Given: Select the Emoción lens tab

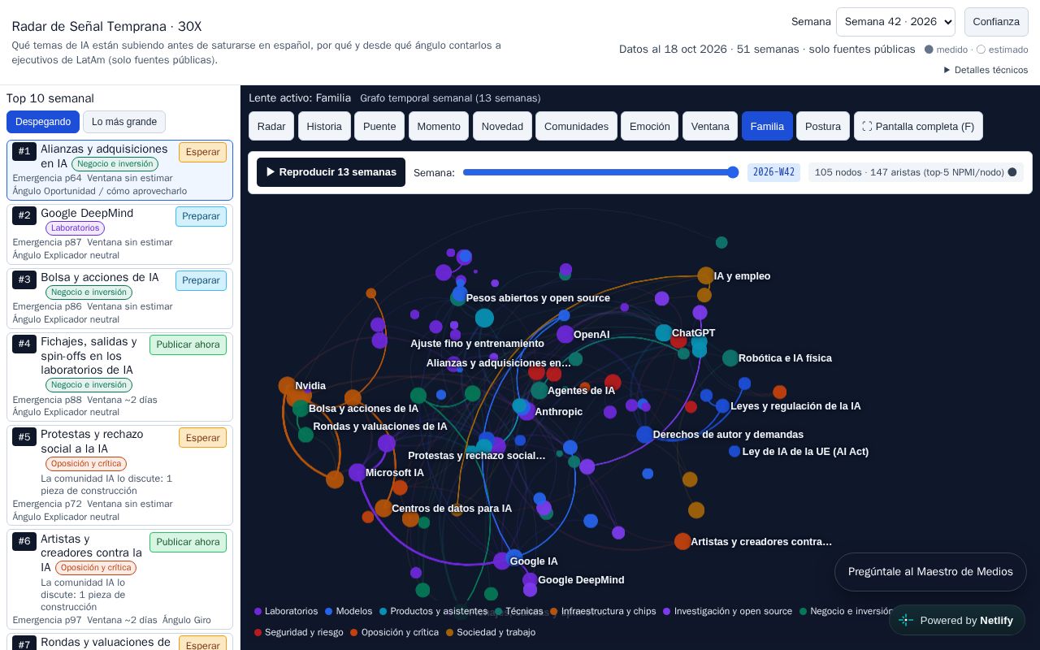Looking at the screenshot, I should (x=650, y=126).
